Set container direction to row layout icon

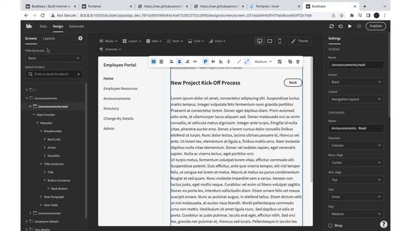point(153,62)
